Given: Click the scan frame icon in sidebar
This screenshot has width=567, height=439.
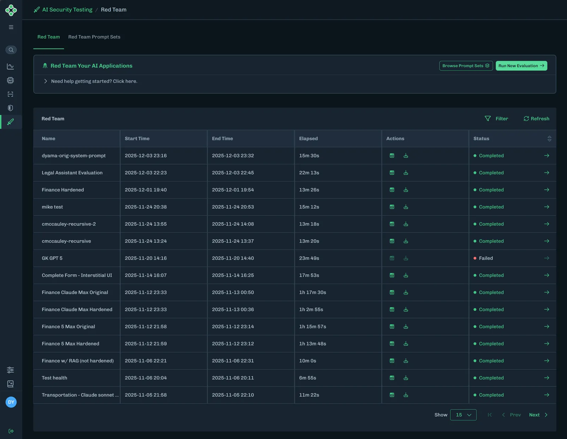Looking at the screenshot, I should click(x=10, y=94).
